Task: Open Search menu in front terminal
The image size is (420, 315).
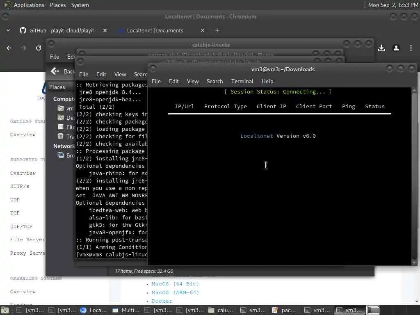Action: click(215, 82)
